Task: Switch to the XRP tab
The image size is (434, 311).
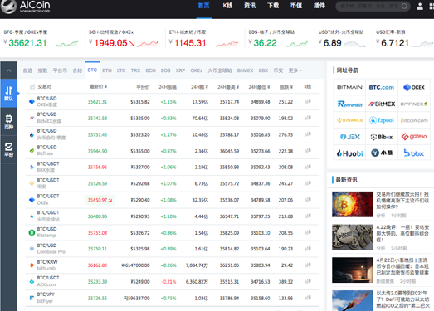Action: 180,70
